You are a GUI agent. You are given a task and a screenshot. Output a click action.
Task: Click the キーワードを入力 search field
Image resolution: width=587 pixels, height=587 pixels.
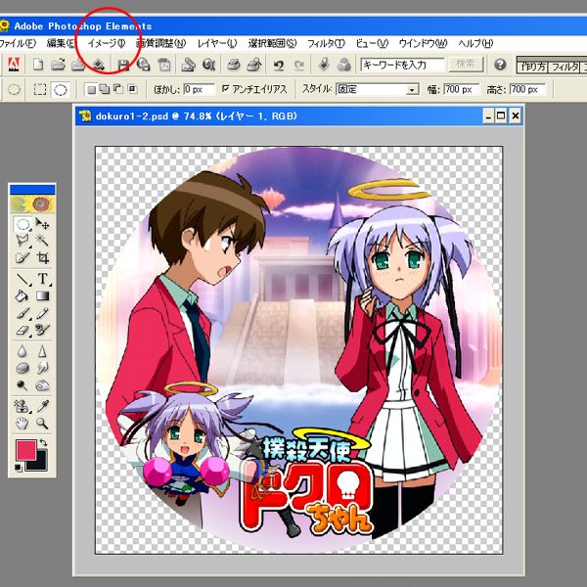tap(402, 65)
